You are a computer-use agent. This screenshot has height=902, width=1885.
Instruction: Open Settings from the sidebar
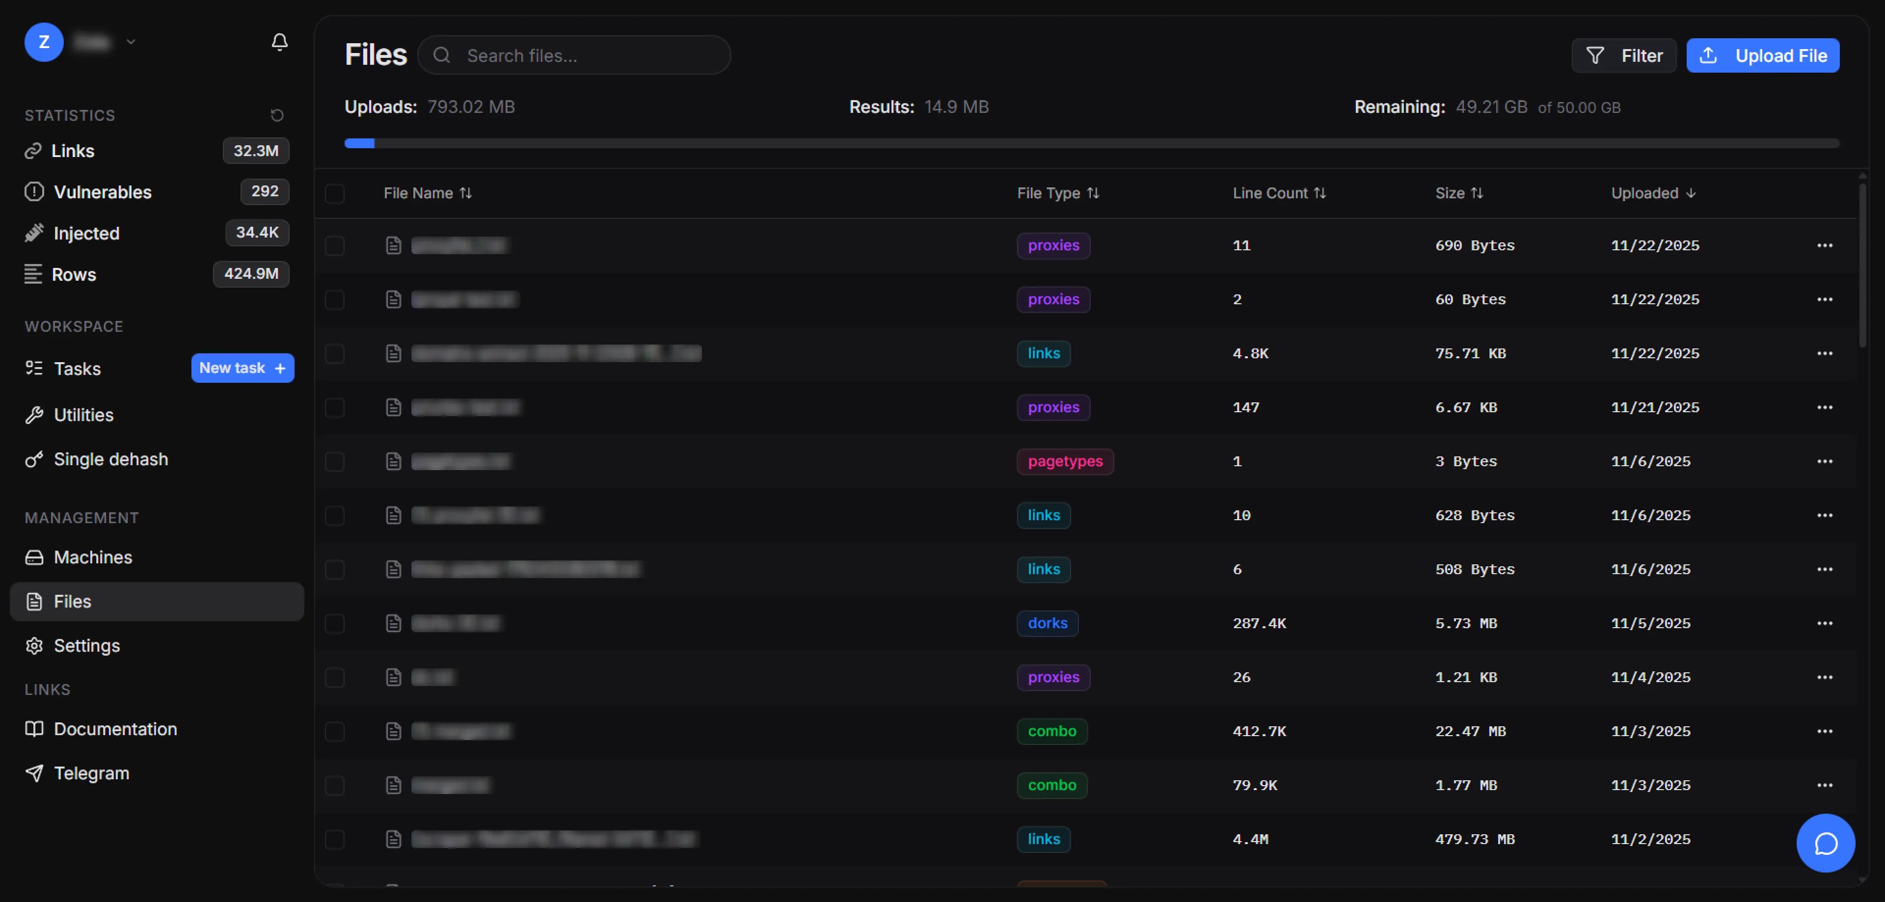coord(86,646)
